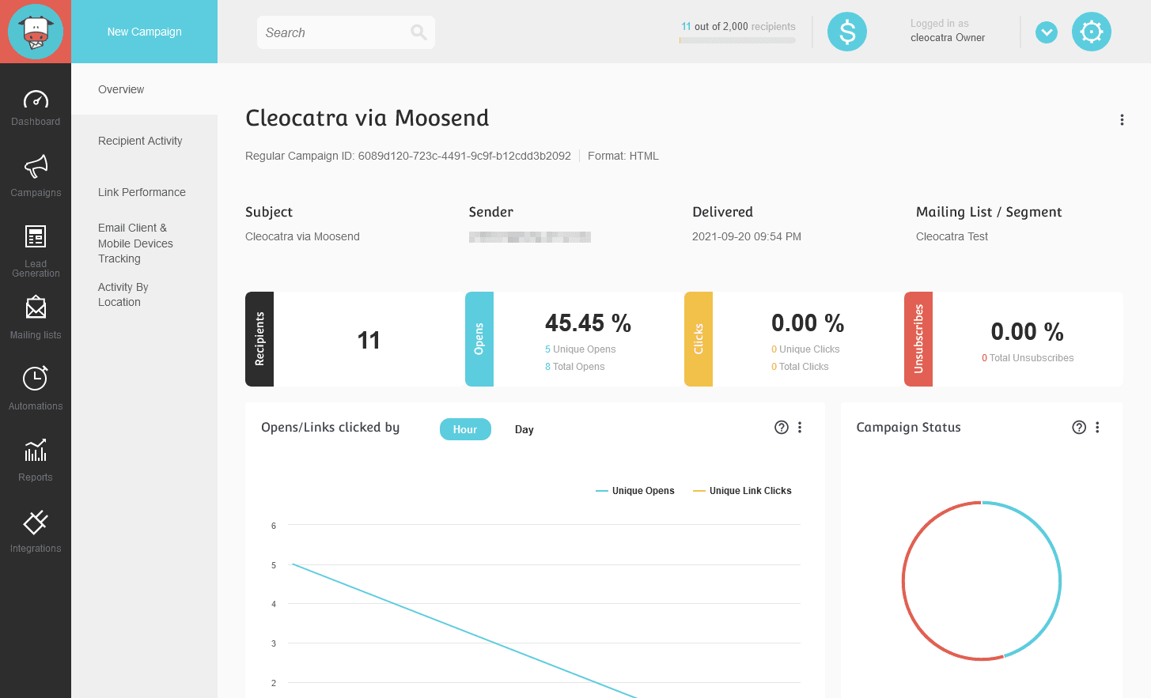This screenshot has width=1151, height=698.
Task: Click '5 Unique Opens' link
Action: (580, 349)
